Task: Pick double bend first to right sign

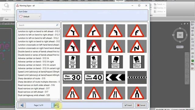Action: click(137, 46)
